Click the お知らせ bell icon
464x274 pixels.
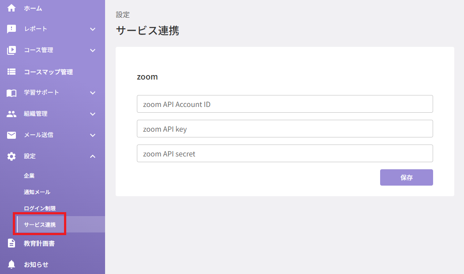(x=11, y=264)
